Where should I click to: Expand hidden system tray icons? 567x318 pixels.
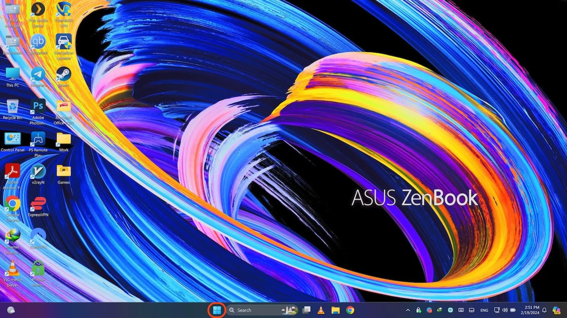408,310
